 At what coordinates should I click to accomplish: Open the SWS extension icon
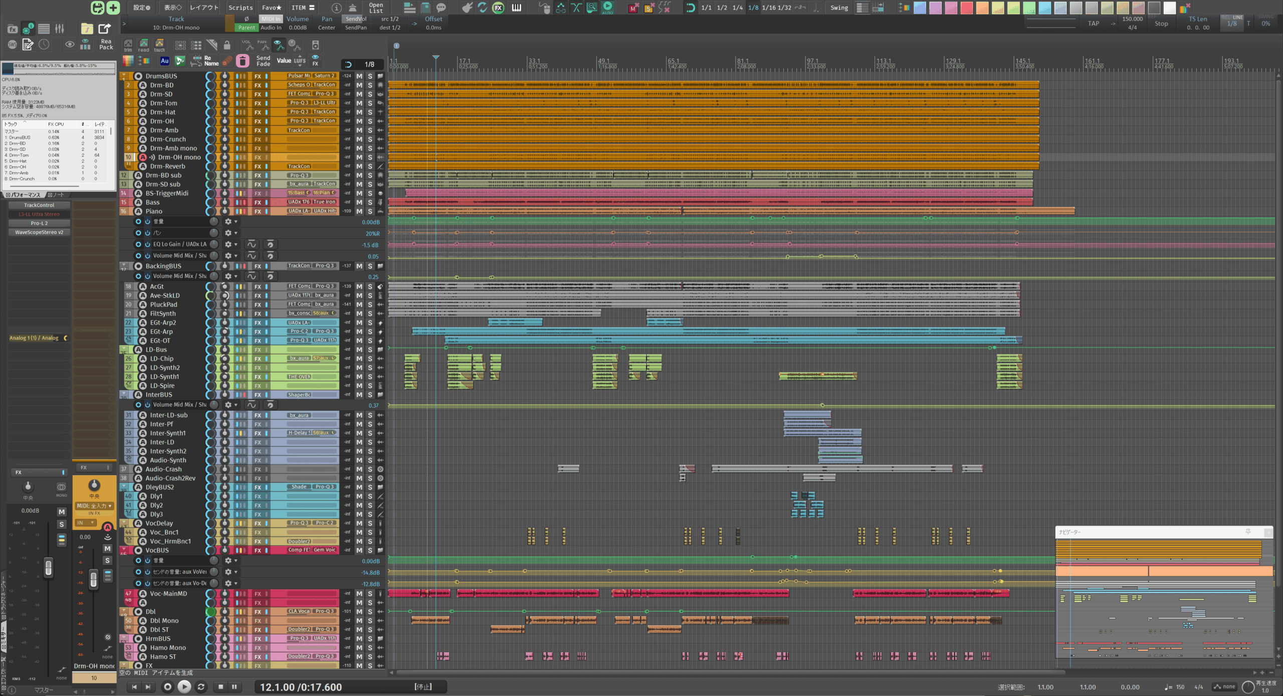tap(12, 45)
